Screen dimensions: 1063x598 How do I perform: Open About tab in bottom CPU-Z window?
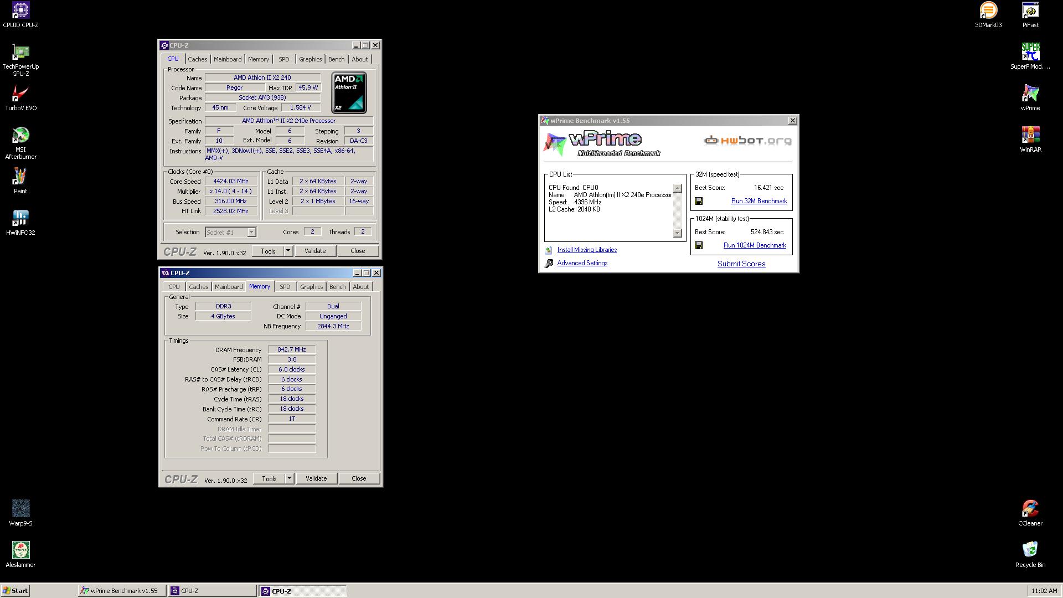pos(360,287)
